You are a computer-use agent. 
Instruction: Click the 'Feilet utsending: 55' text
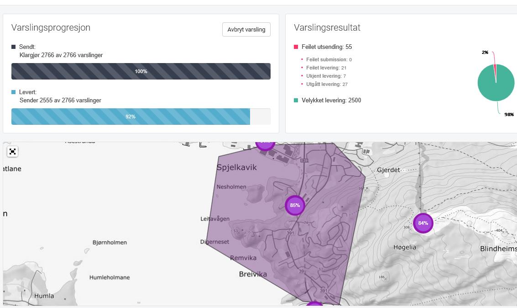(327, 47)
